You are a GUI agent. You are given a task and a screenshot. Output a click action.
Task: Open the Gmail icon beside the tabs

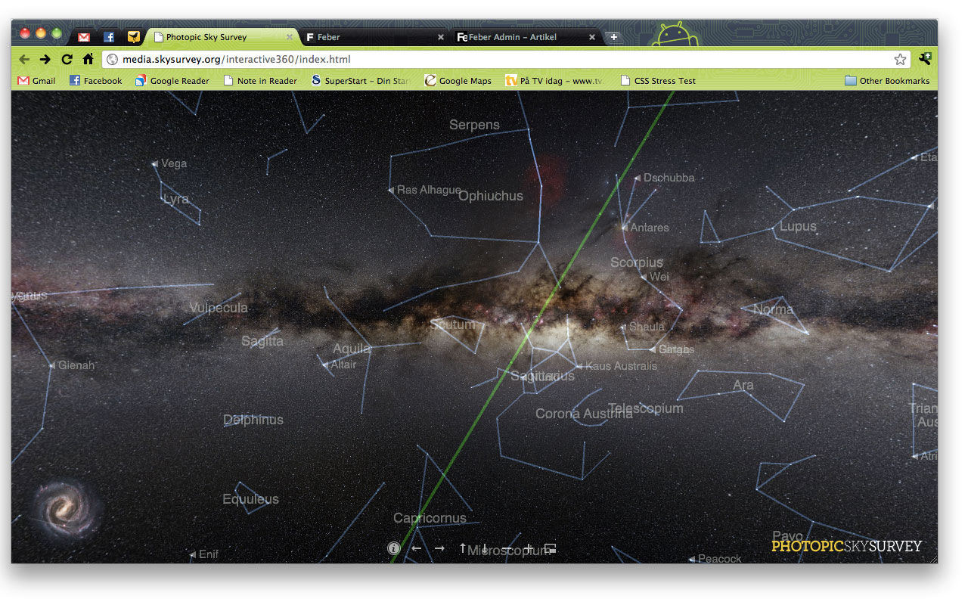83,36
